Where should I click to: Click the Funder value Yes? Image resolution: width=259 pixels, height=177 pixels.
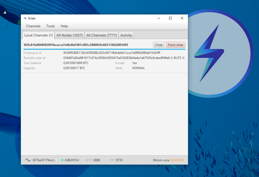coord(134,63)
